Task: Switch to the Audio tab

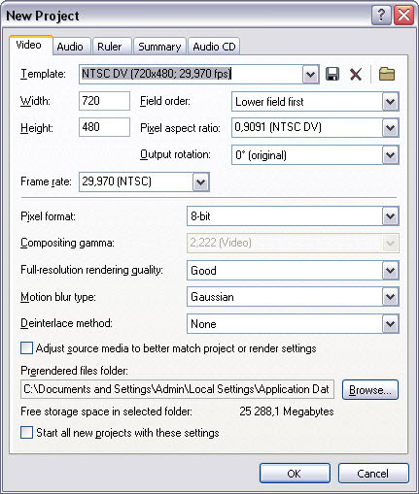Action: point(70,47)
